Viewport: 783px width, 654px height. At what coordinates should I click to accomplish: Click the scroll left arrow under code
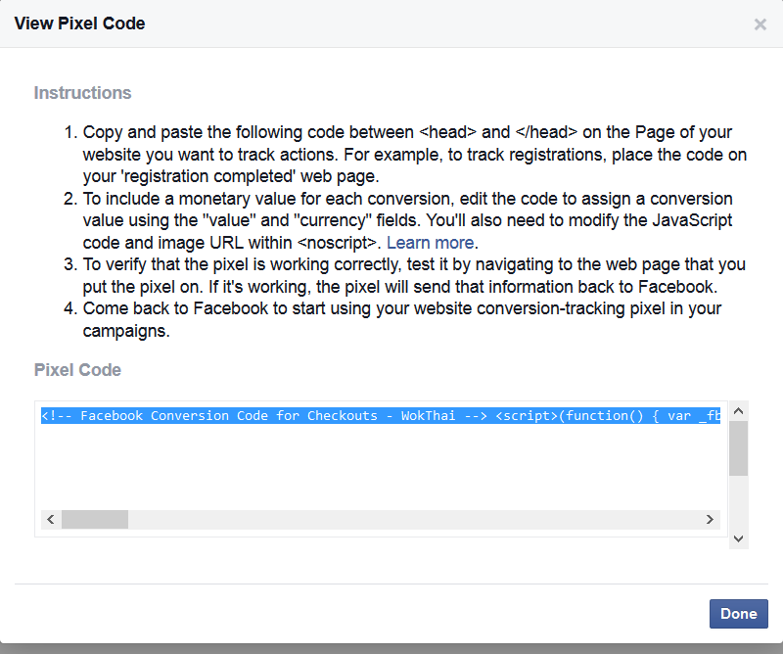coord(51,520)
